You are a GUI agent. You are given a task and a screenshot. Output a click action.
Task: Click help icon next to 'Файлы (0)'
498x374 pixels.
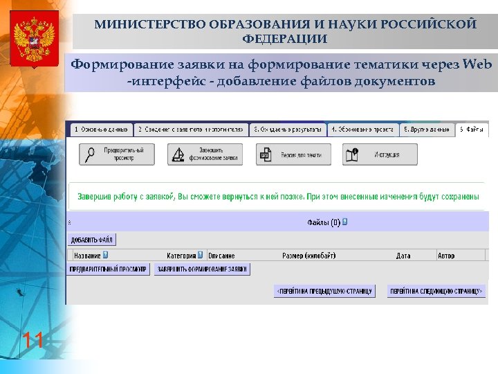coord(344,222)
